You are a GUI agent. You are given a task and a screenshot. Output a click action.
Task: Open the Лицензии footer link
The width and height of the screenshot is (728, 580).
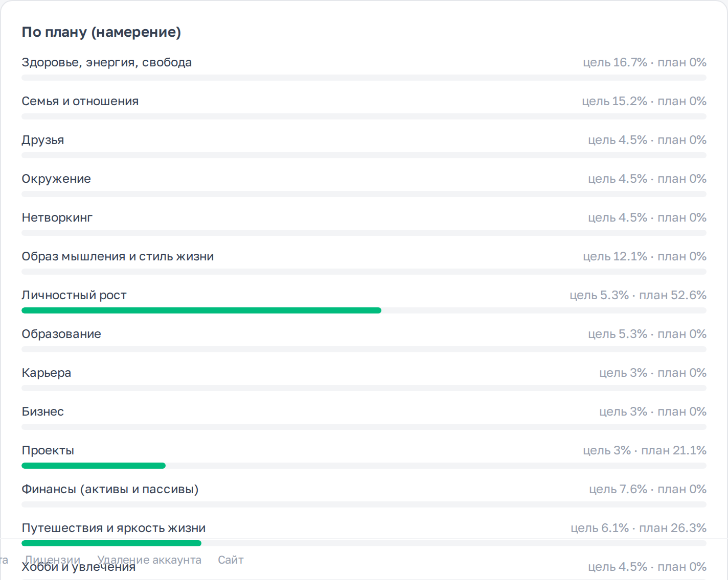click(x=53, y=560)
